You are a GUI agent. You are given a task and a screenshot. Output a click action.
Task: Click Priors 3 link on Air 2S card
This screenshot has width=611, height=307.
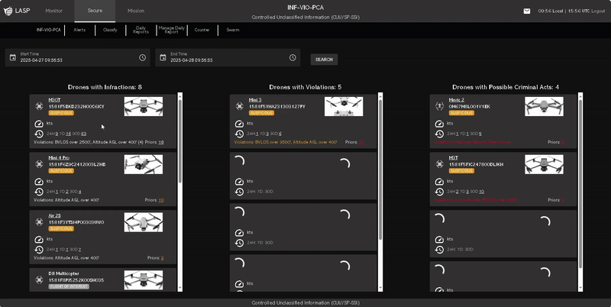162,258
